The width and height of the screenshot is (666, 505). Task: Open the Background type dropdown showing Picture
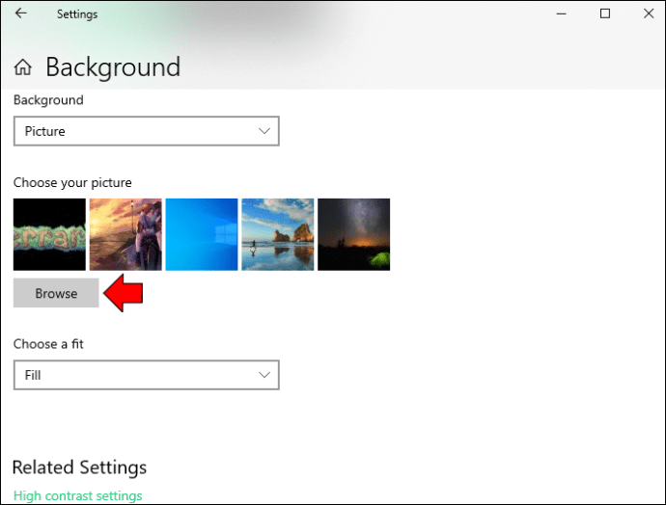(x=147, y=131)
